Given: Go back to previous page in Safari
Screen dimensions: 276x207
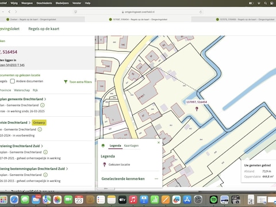Looking at the screenshot, I should click(9, 12).
